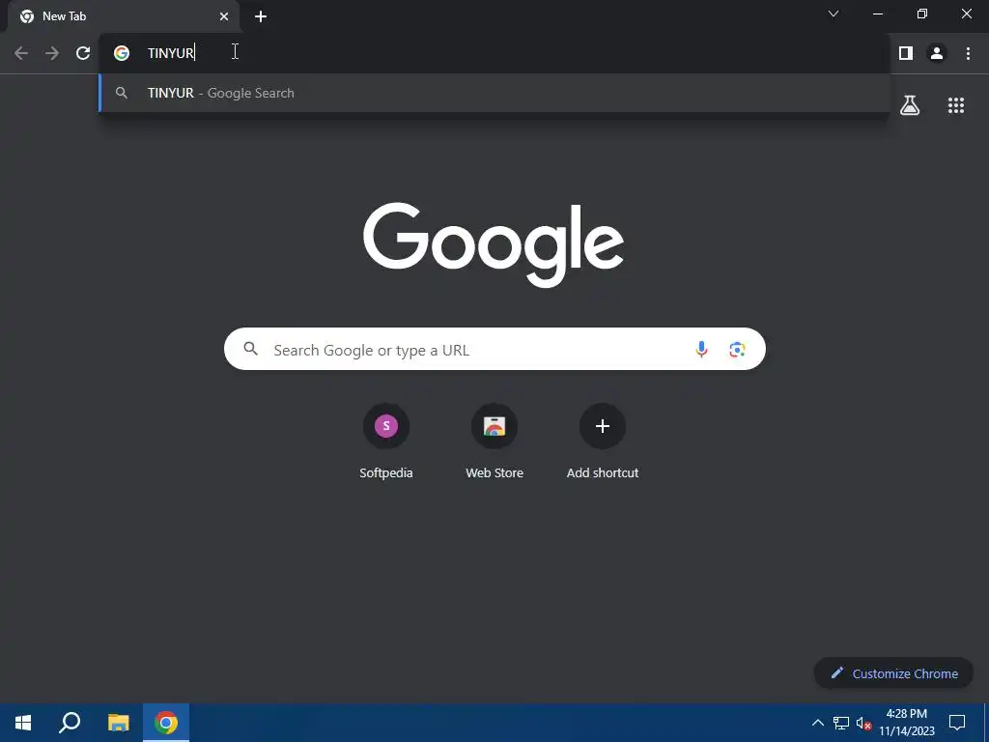This screenshot has height=742, width=989.
Task: Open Chrome's three-dot menu
Action: pos(968,53)
